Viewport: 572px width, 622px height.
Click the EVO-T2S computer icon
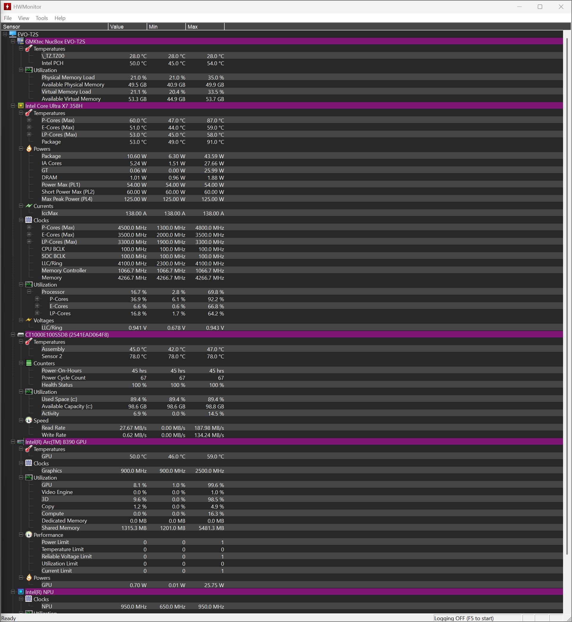(x=13, y=34)
